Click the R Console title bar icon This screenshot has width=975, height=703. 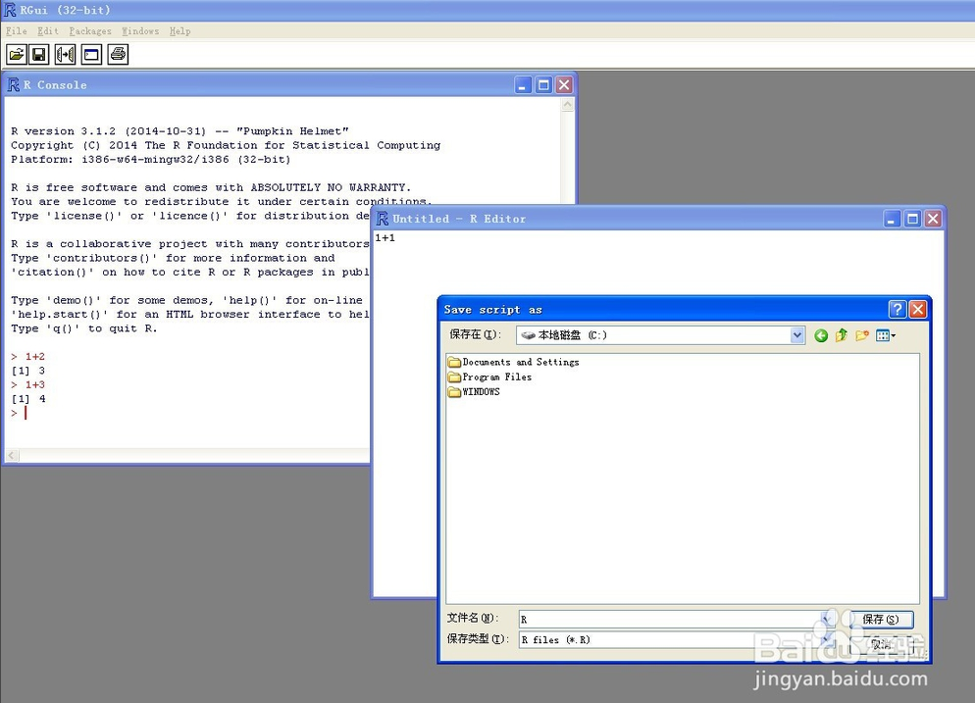13,85
